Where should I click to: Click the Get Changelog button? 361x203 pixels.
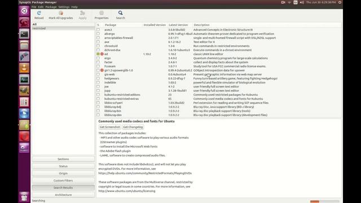tap(133, 127)
